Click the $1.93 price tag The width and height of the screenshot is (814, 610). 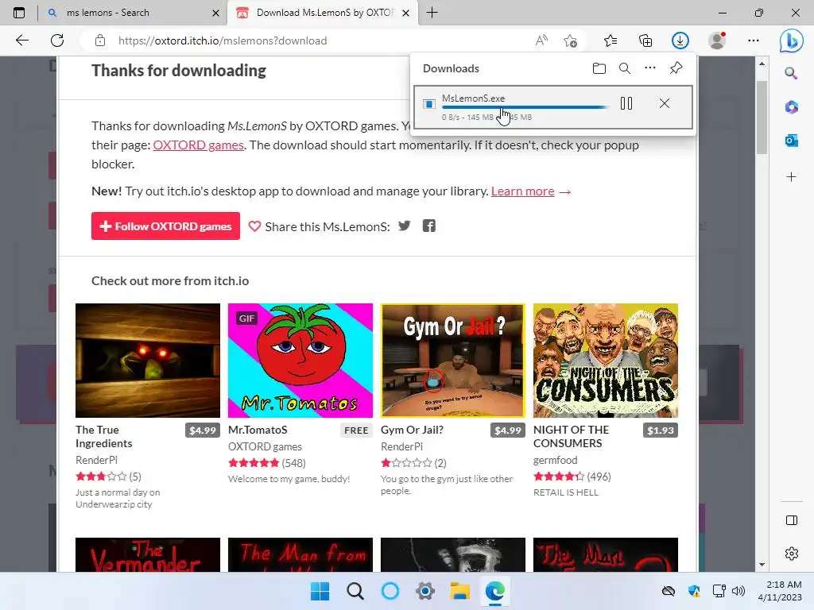[x=661, y=430]
